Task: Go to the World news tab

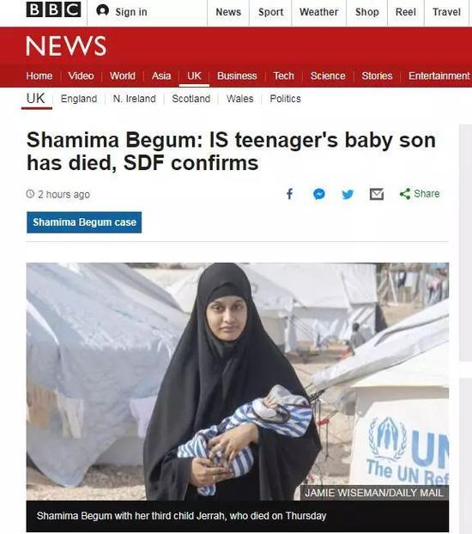Action: tap(122, 76)
